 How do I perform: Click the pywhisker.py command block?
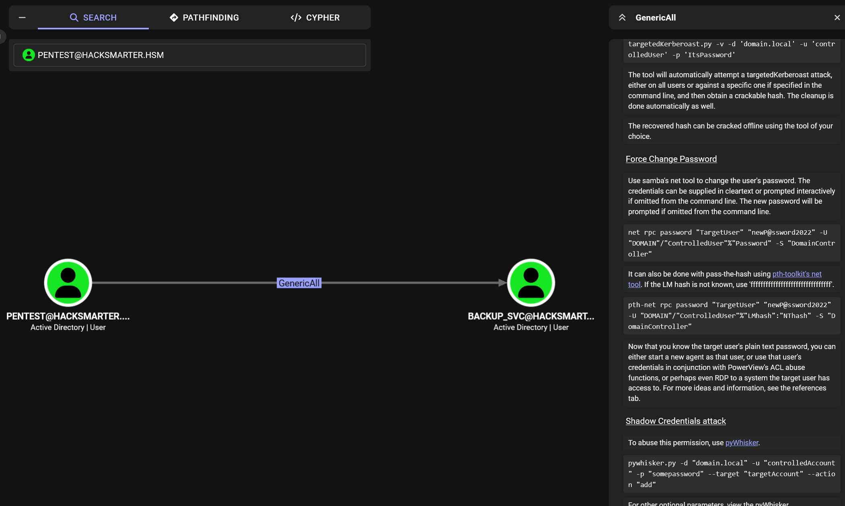[x=732, y=474]
